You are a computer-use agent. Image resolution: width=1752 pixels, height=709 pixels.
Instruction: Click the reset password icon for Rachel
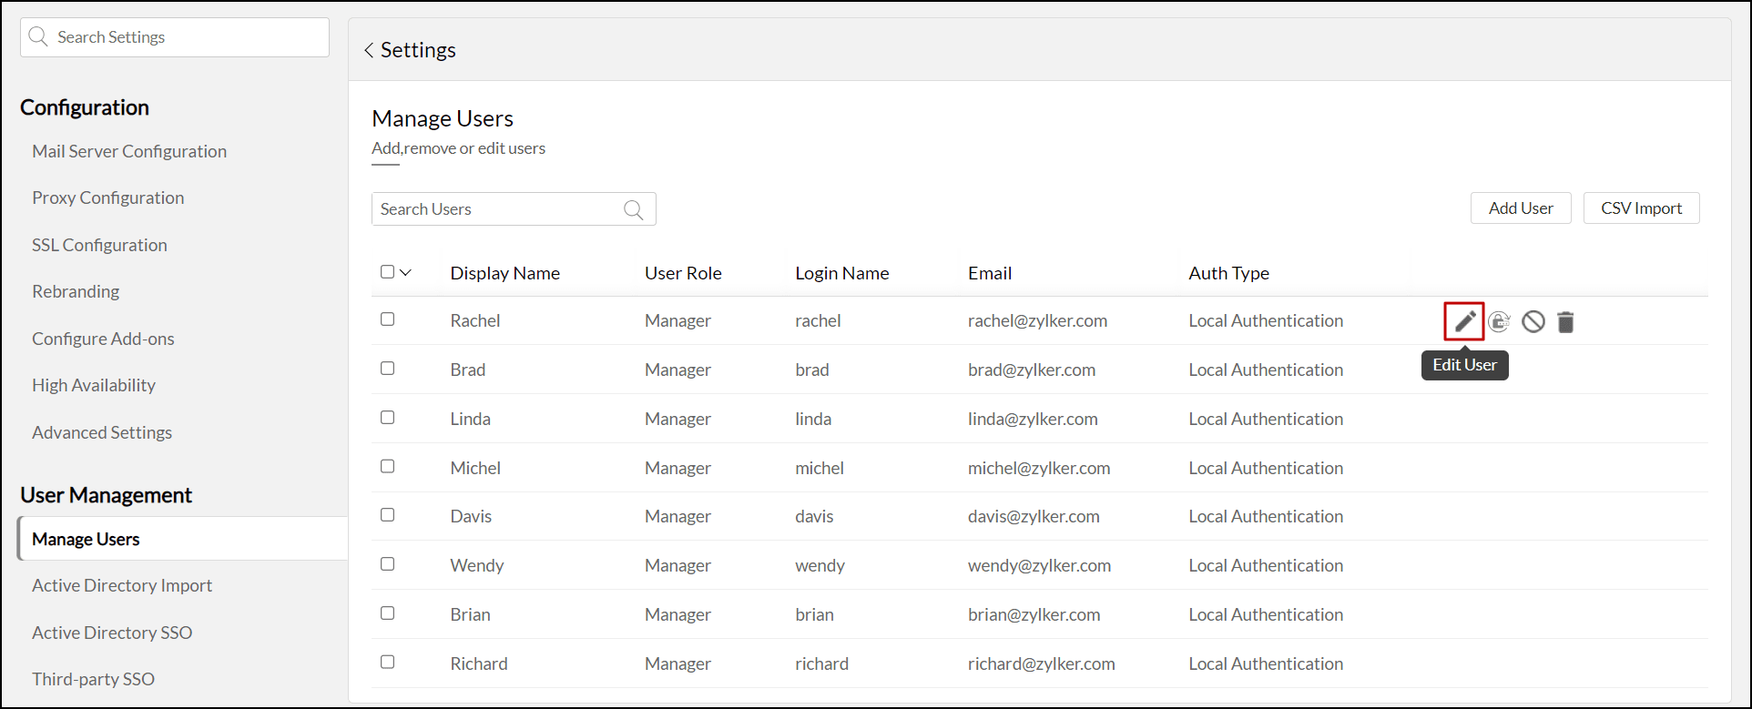pyautogui.click(x=1499, y=321)
